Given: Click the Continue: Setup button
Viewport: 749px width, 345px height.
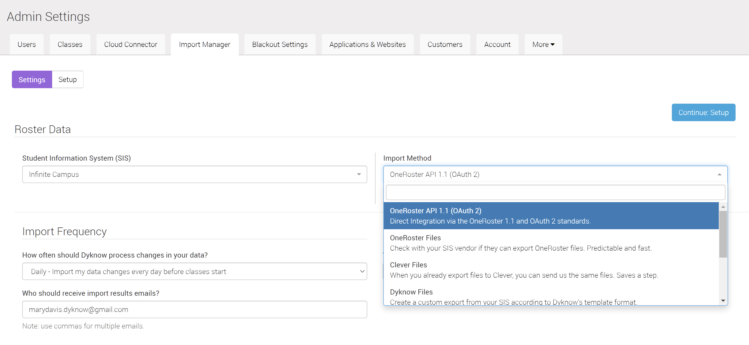Looking at the screenshot, I should coord(703,112).
